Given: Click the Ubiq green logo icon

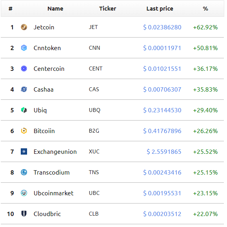Looking at the screenshot, I should (x=24, y=110).
